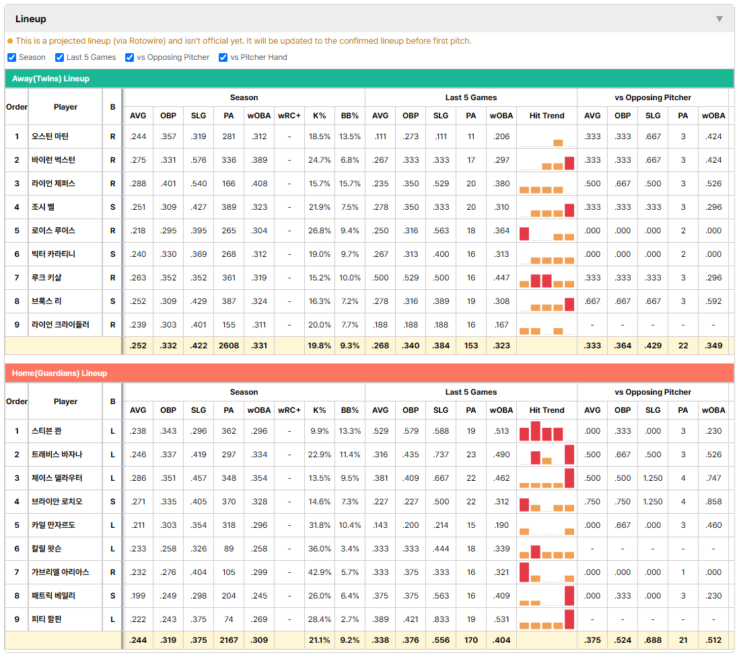Open player 바이런 벅스턴 in Twins lineup
Screen dimensions: 739x657
[x=53, y=160]
